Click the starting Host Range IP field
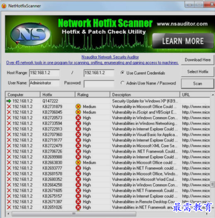 44,73
